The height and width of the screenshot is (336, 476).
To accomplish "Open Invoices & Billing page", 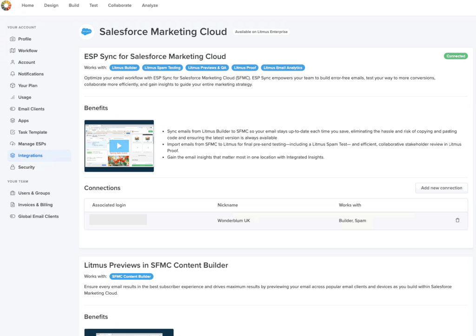I will [x=35, y=204].
